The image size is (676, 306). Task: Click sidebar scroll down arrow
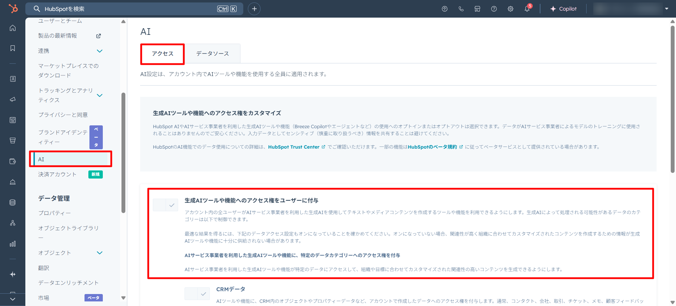click(x=123, y=298)
